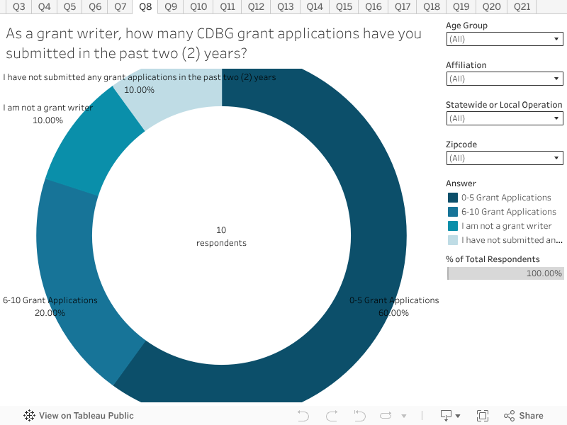Switch to the Q20 tab
Viewport: 567px width, 425px height.
491,6
